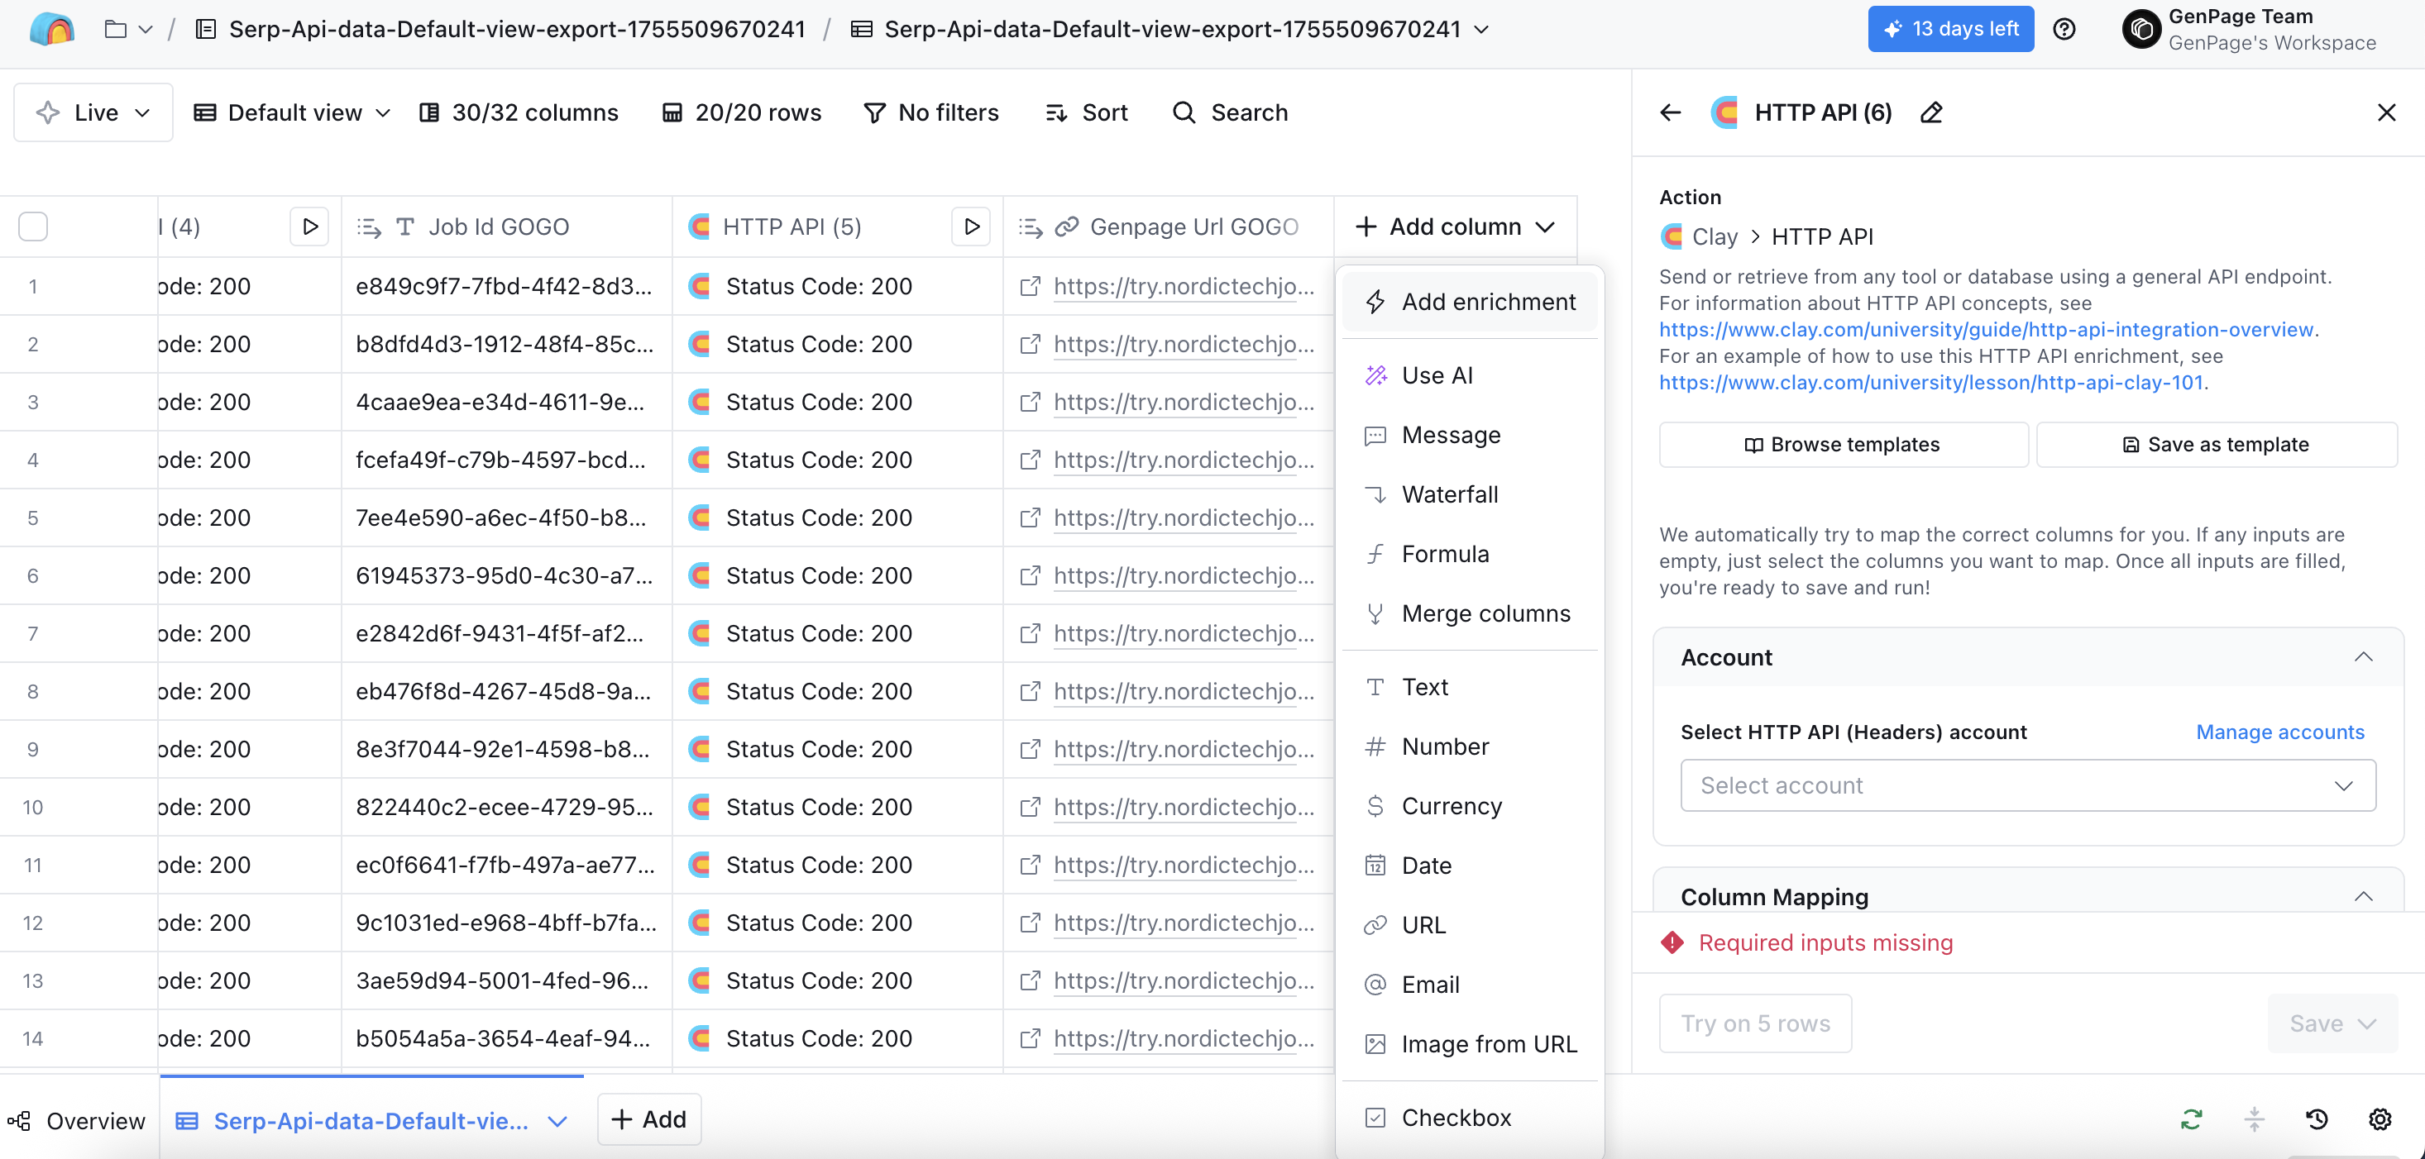This screenshot has height=1159, width=2425.
Task: Go back with the panel arrow
Action: coord(1670,113)
